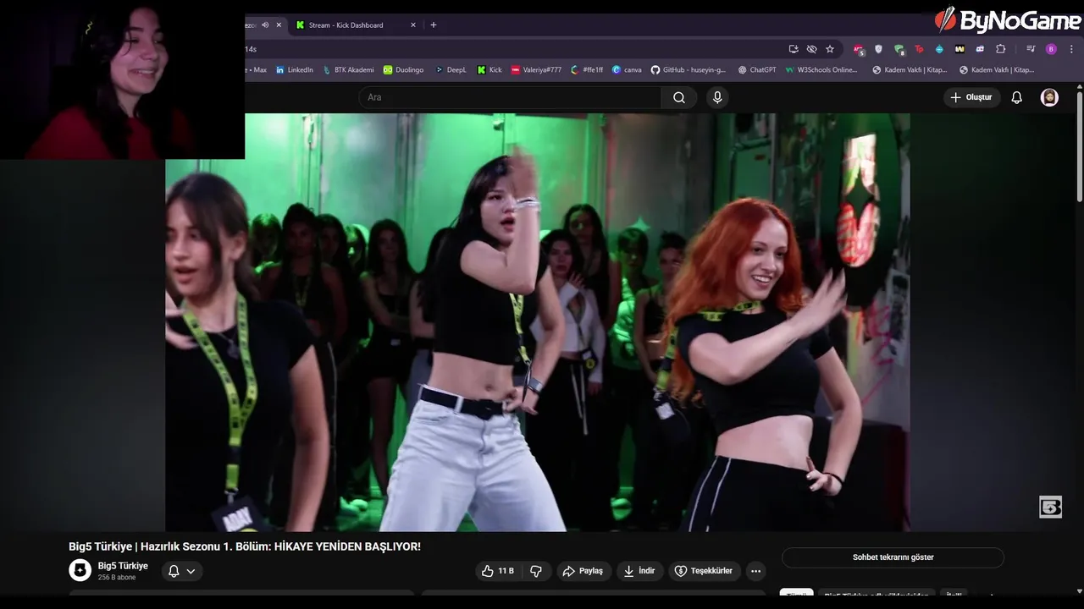
Task: Click the install app icon in address bar
Action: 794,49
